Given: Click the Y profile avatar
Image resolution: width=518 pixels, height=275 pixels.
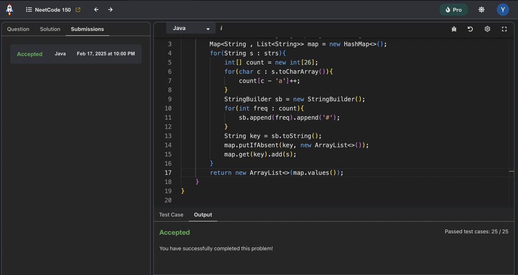Looking at the screenshot, I should [502, 9].
